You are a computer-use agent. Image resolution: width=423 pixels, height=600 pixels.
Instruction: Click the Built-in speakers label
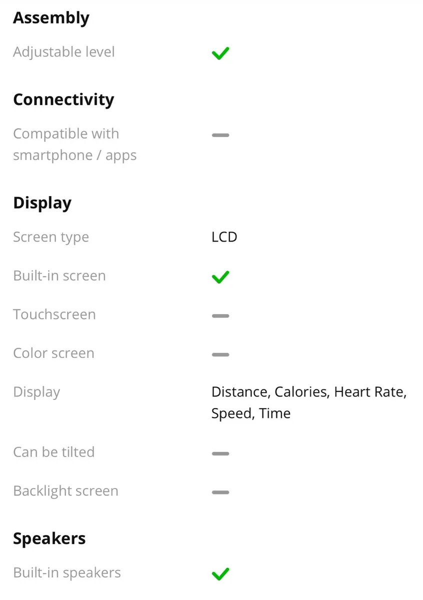point(67,572)
